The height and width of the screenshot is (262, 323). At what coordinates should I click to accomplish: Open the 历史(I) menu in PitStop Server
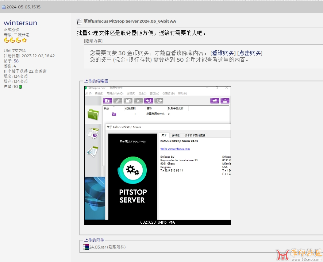coord(142,93)
